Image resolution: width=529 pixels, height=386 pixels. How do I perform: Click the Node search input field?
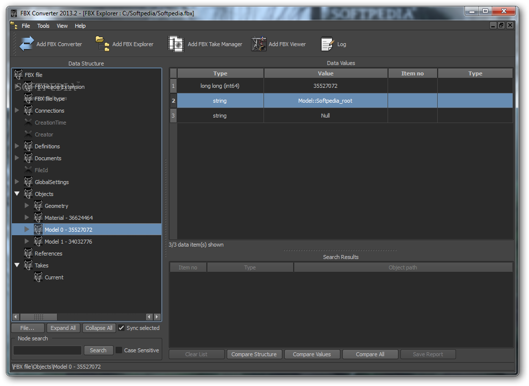(x=47, y=350)
